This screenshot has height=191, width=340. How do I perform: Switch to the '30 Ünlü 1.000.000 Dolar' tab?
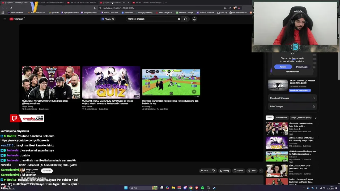(147, 3)
